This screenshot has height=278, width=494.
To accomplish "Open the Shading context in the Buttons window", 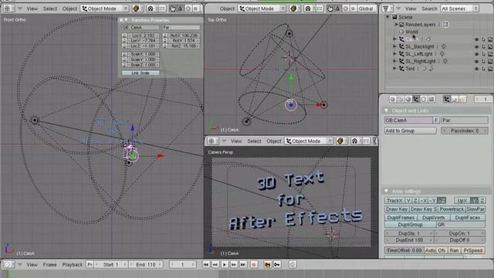I will click(x=408, y=100).
